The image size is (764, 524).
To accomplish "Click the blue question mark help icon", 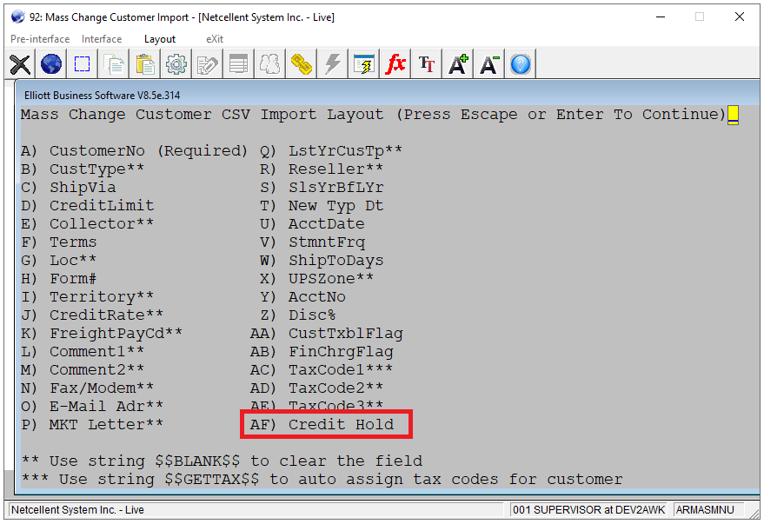I will (521, 64).
